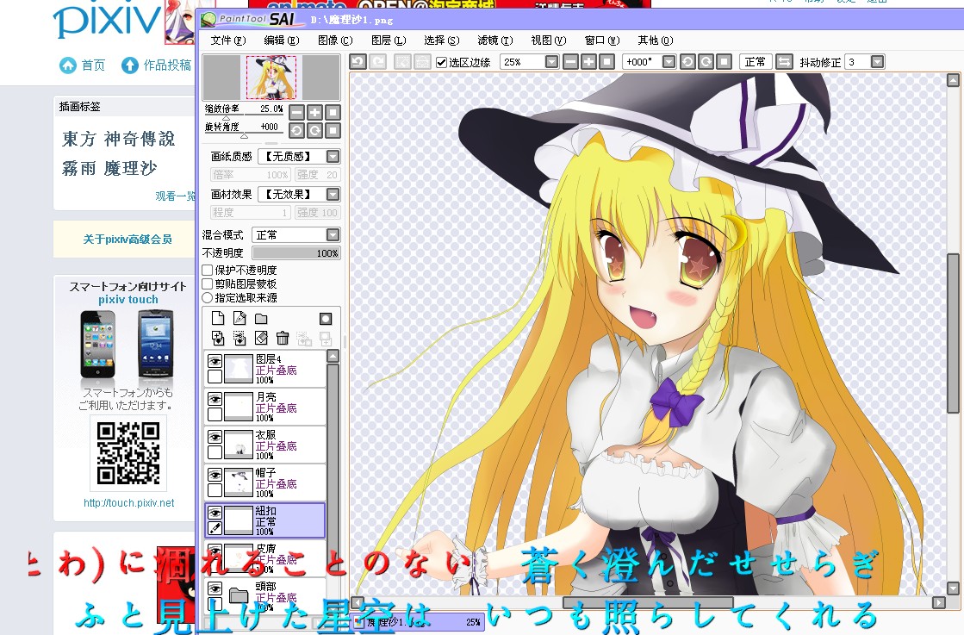This screenshot has width=964, height=635.
Task: Create a new layer folder
Action: tap(261, 319)
